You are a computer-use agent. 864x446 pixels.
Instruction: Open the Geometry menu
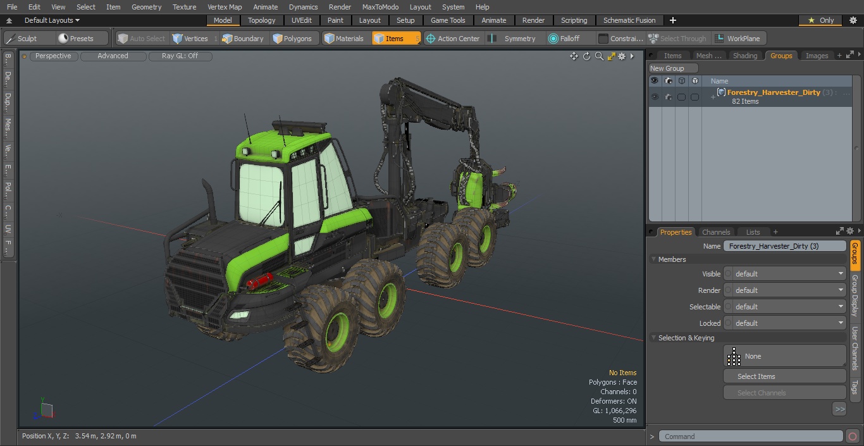pyautogui.click(x=146, y=7)
